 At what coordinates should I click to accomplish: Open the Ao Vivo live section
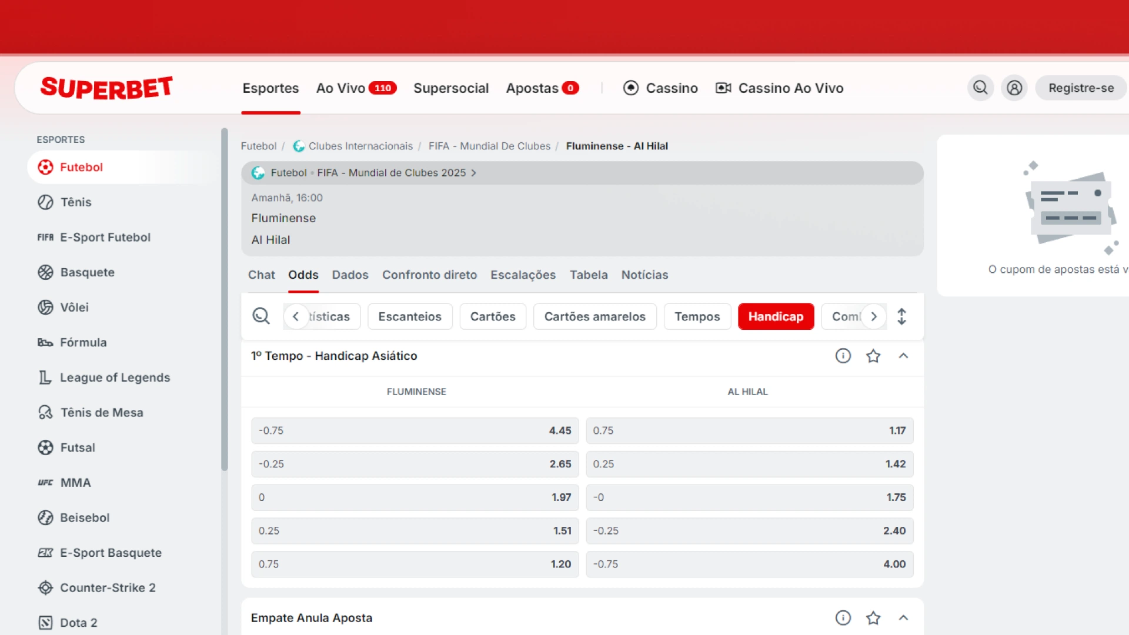click(x=356, y=88)
